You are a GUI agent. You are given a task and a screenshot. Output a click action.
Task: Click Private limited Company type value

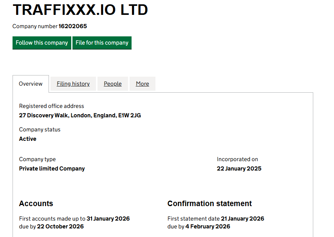52,169
